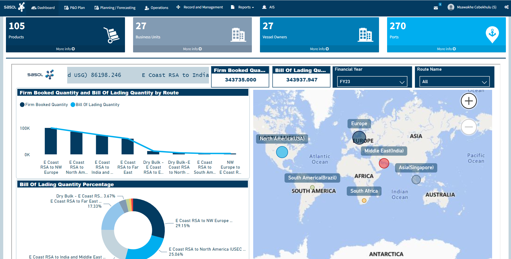Click the Sasol logo in the report header
Viewport: 511px width, 259px height.
(x=40, y=74)
